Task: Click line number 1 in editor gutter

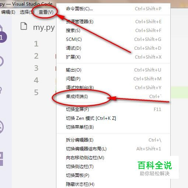Action: (x=36, y=44)
